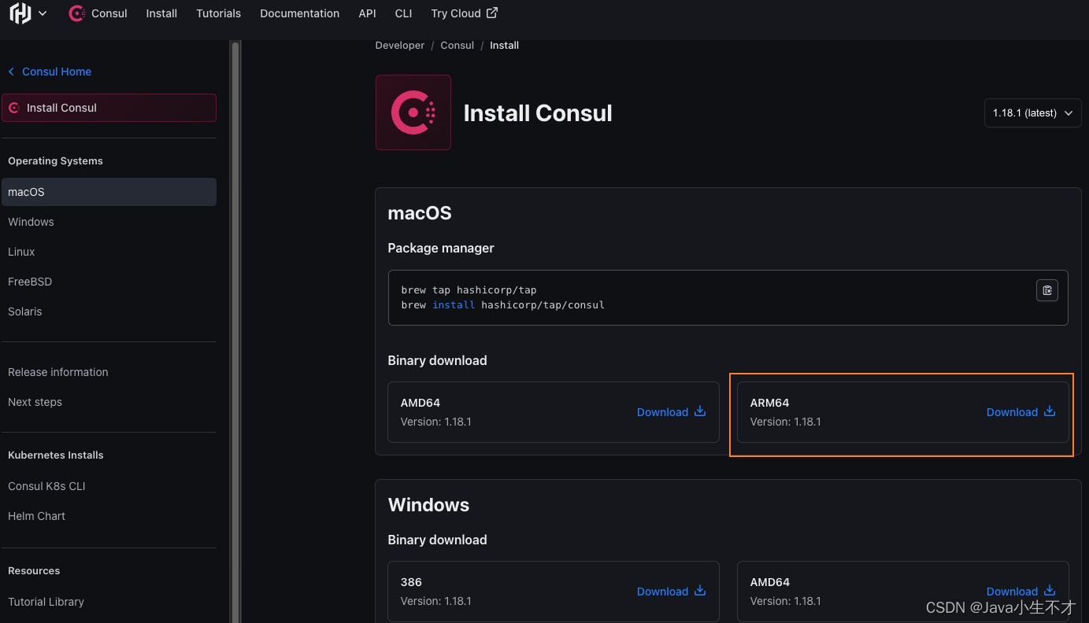The height and width of the screenshot is (623, 1089).
Task: Open the Try Cloud external link
Action: [464, 13]
